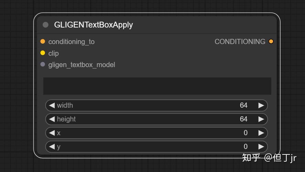The height and width of the screenshot is (172, 305).
Task: Click the width value 64
Action: tap(243, 105)
